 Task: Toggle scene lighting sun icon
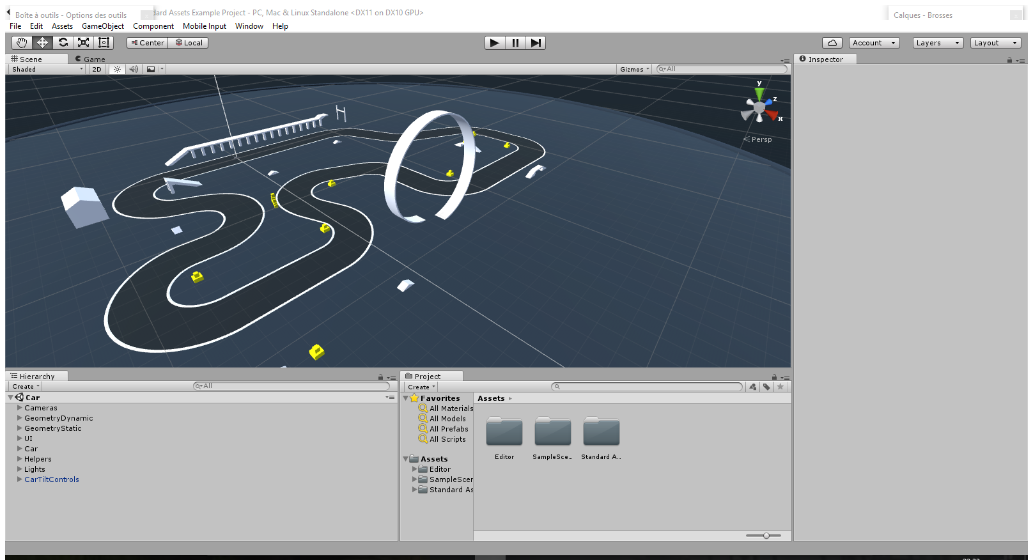tap(117, 69)
